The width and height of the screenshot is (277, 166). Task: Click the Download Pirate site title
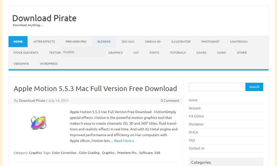[x=44, y=18]
